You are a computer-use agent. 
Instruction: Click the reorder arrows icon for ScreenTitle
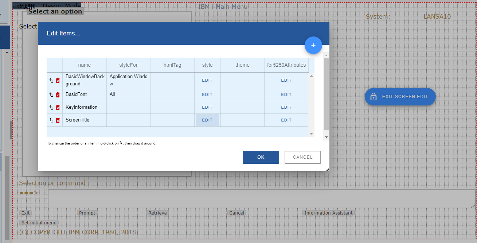[x=51, y=120]
